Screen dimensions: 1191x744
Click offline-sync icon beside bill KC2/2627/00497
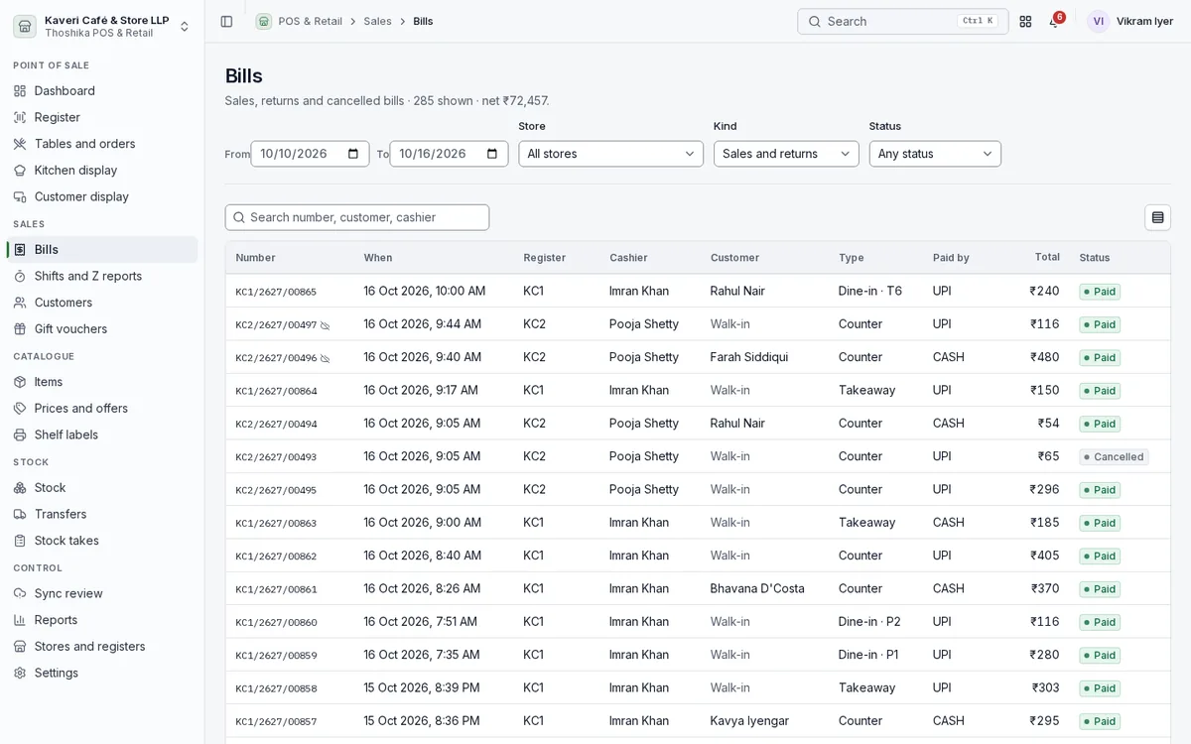(x=325, y=325)
